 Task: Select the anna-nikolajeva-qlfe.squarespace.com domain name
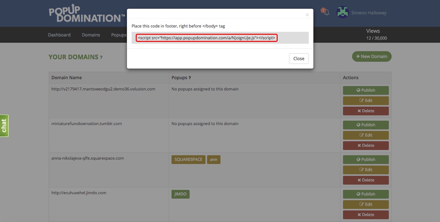pyautogui.click(x=88, y=158)
